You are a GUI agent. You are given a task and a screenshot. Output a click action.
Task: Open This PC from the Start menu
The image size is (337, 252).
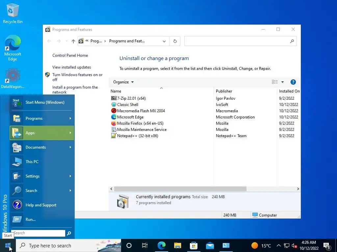pos(42,162)
